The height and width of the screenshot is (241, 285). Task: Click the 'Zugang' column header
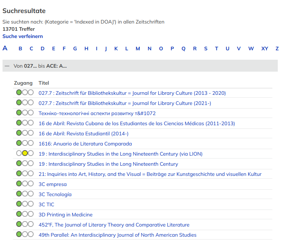tap(23, 83)
